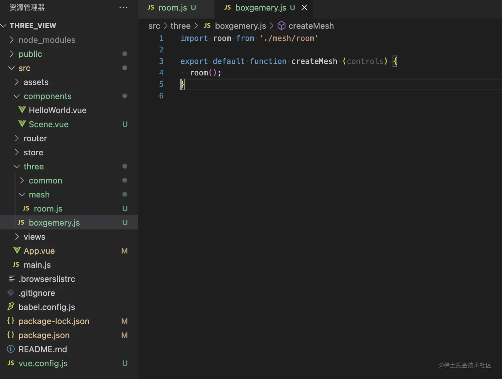Click the createMesh cube symbol icon
The image size is (502, 379).
(x=282, y=26)
